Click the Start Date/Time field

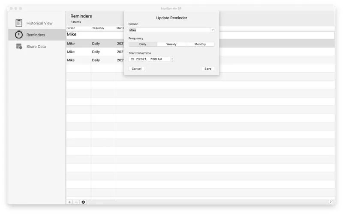coord(149,59)
